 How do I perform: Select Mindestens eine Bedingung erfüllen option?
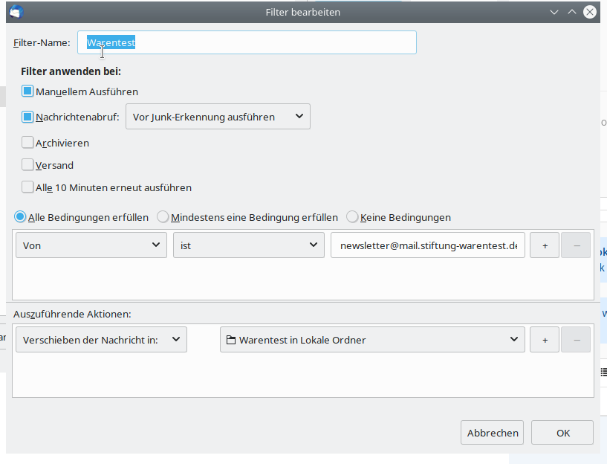163,217
